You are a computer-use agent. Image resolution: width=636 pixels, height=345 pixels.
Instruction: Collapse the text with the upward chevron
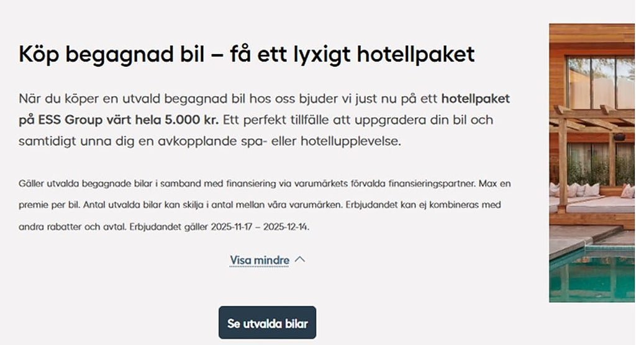pyautogui.click(x=300, y=259)
